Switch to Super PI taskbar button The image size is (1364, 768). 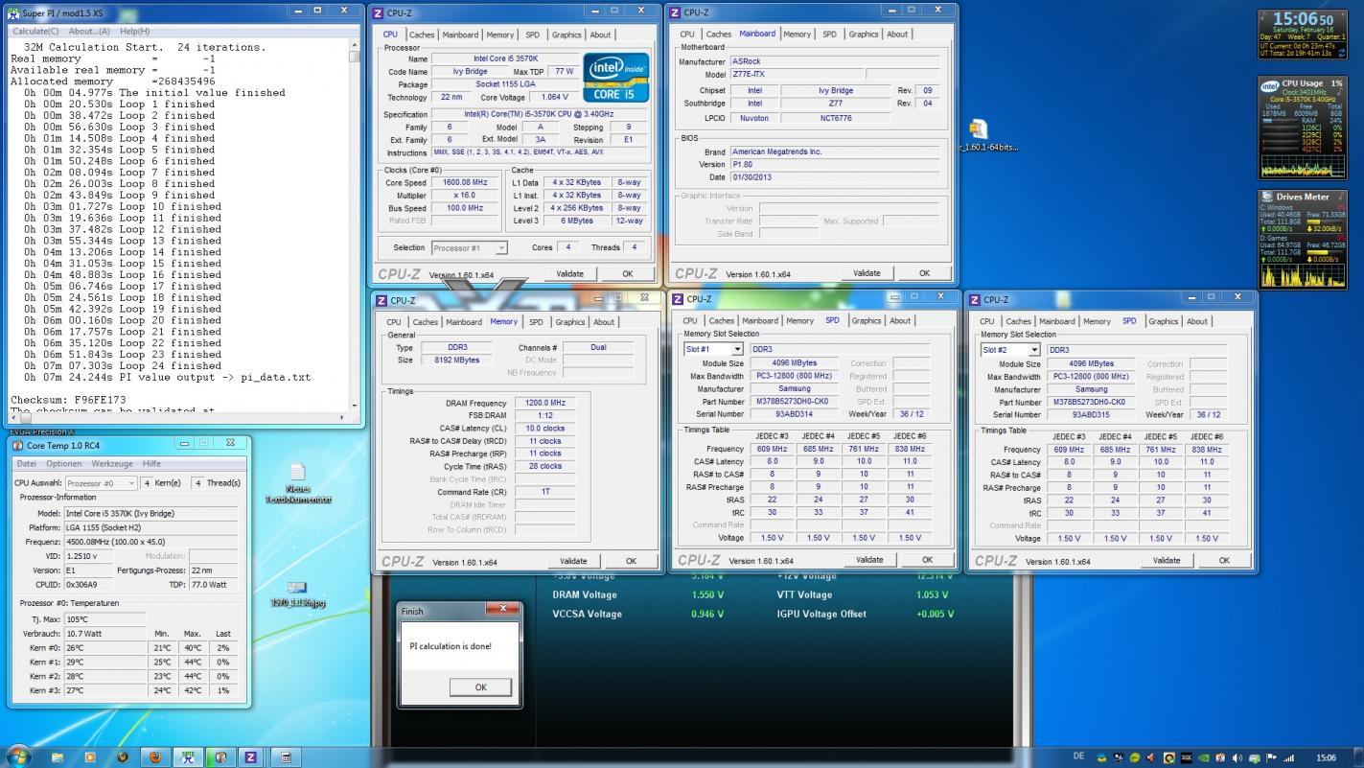click(187, 756)
